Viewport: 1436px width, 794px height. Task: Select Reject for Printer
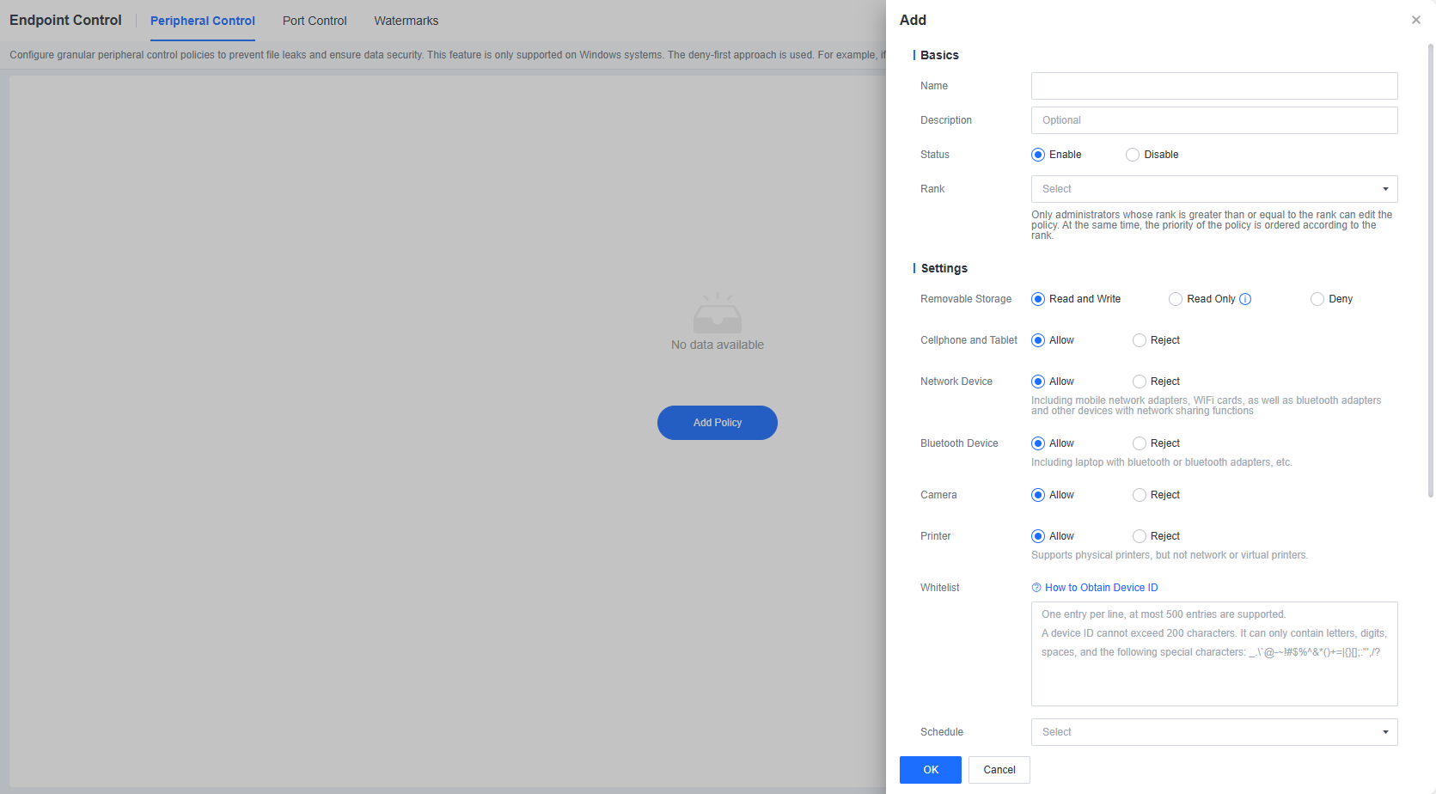click(1140, 536)
